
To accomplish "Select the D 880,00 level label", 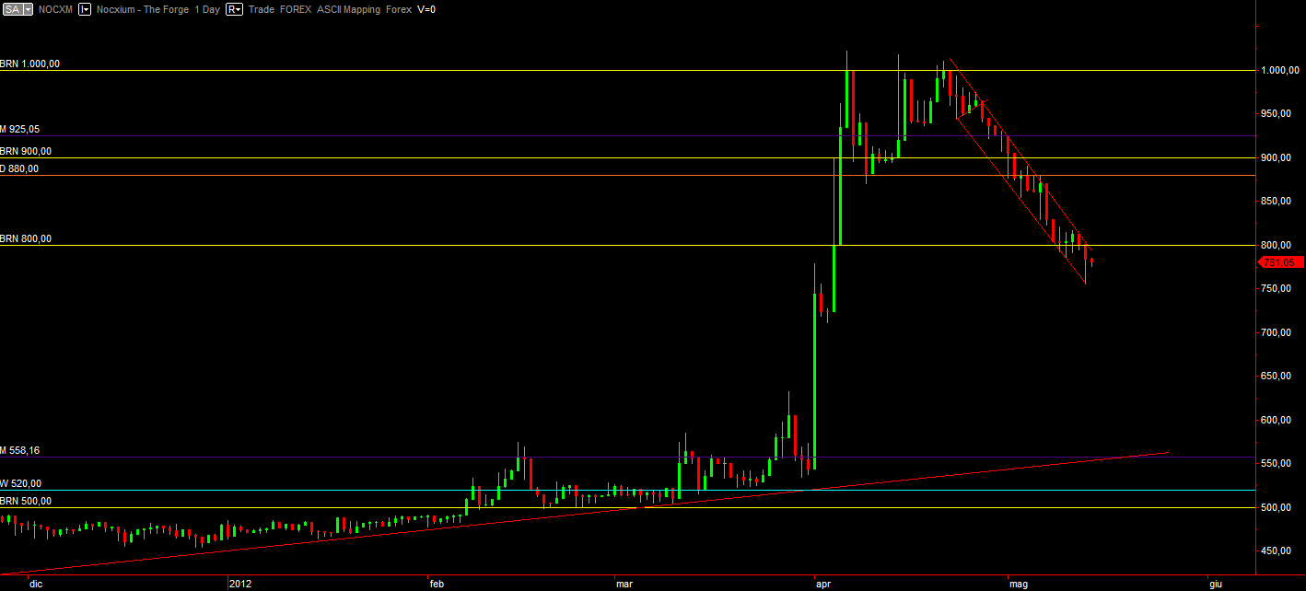I will click(x=19, y=168).
